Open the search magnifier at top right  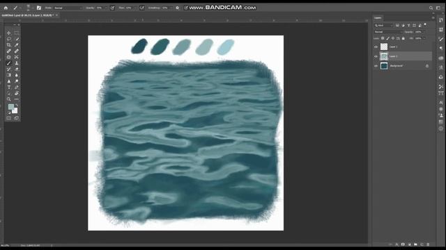[x=431, y=8]
